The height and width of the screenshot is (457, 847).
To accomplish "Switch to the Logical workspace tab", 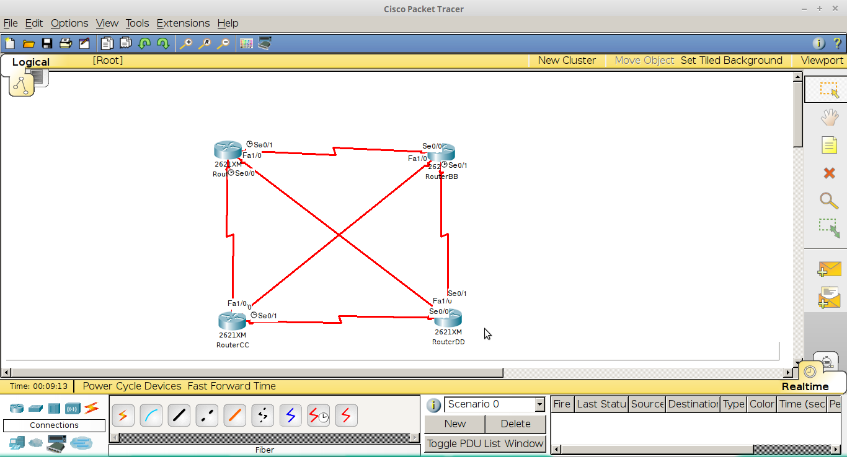I will [x=30, y=62].
